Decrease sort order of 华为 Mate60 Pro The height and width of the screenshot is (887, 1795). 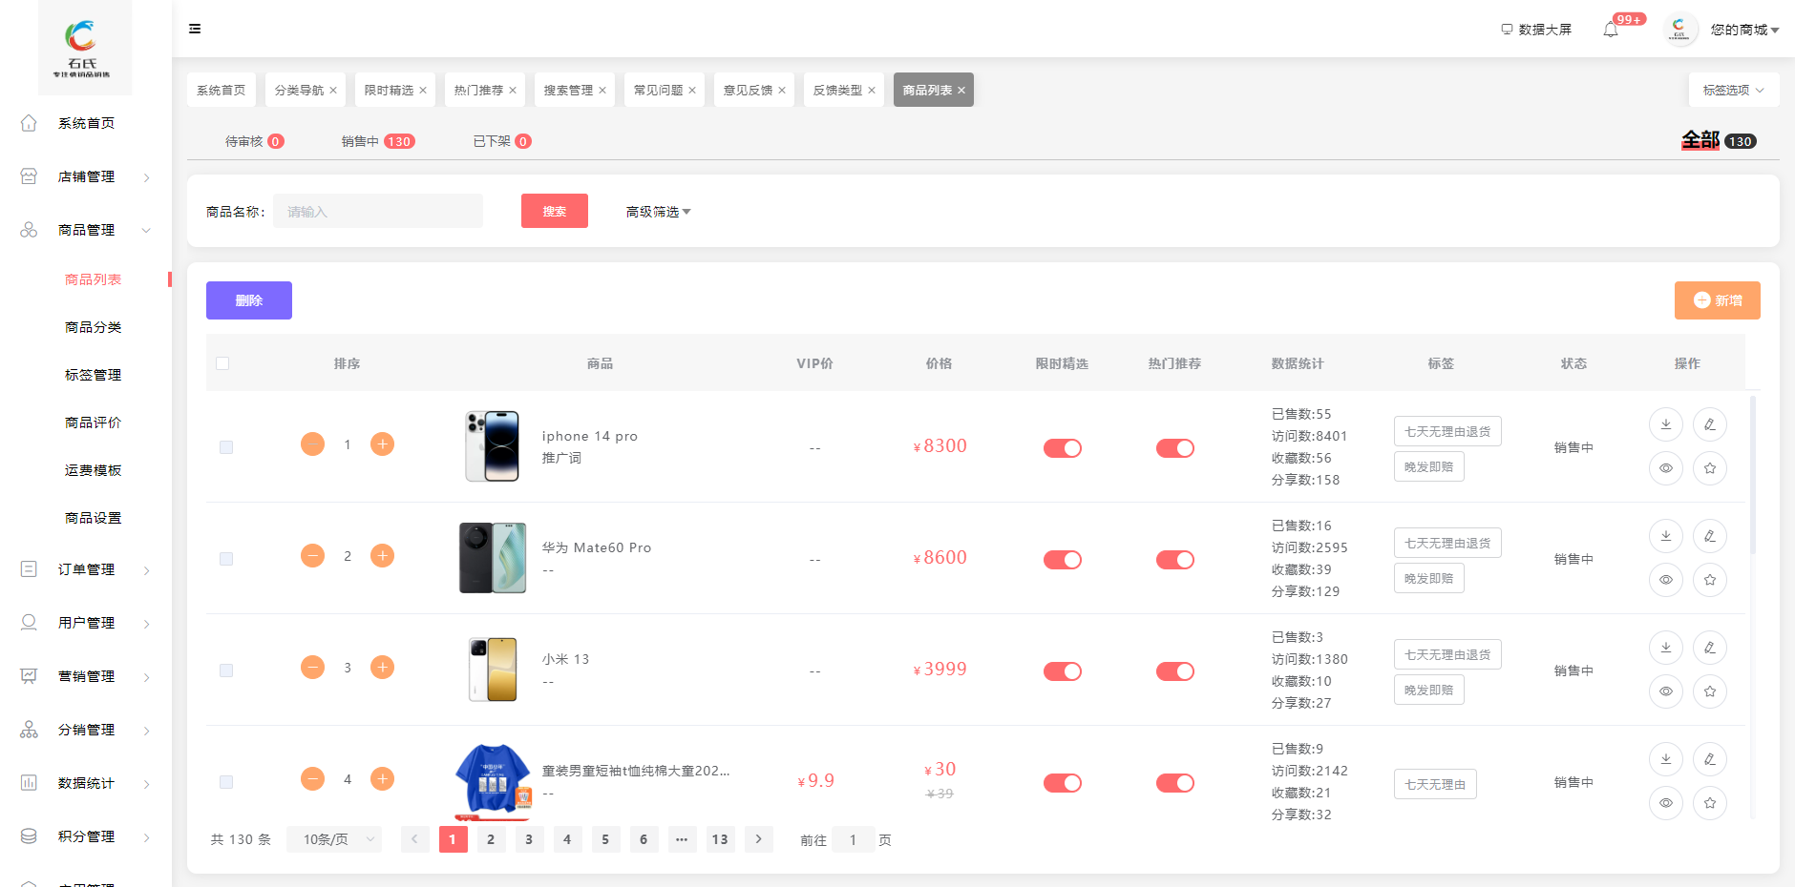click(x=312, y=556)
